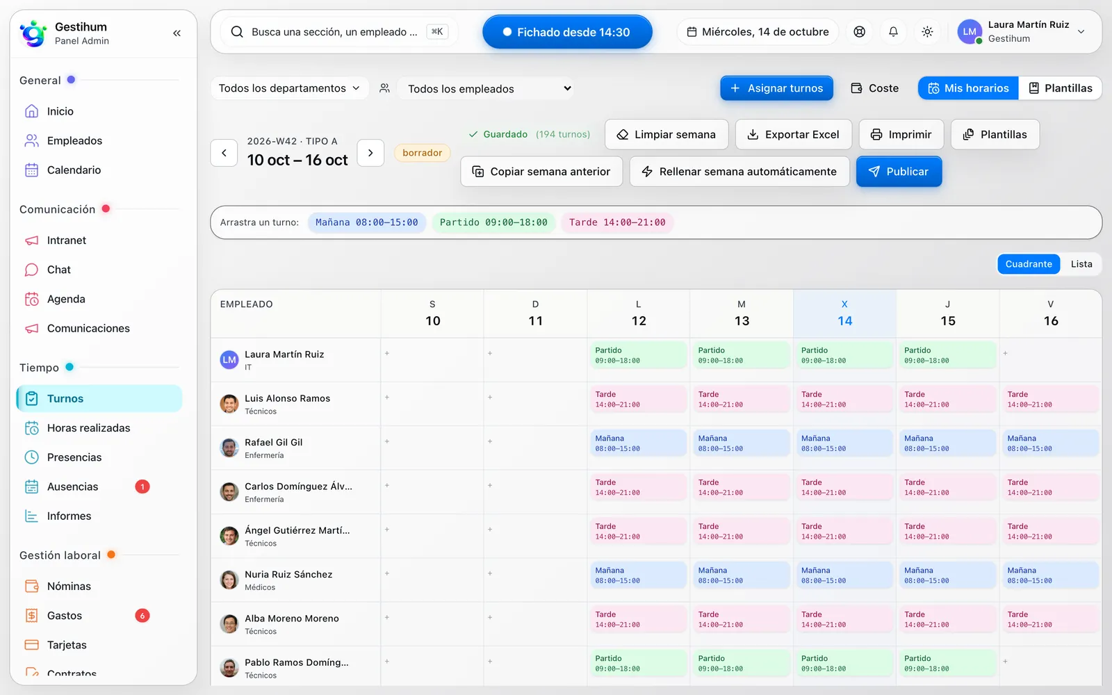Expand Todos los empleados dropdown
The image size is (1112, 695).
click(486, 88)
